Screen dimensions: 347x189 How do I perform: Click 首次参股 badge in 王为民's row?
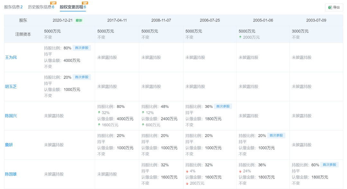[x=82, y=48]
